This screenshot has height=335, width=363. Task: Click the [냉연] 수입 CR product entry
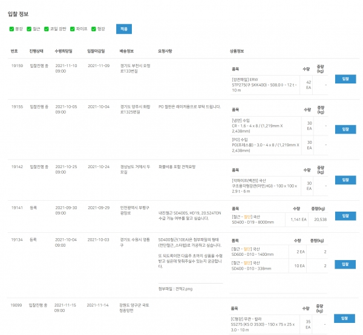258,126
